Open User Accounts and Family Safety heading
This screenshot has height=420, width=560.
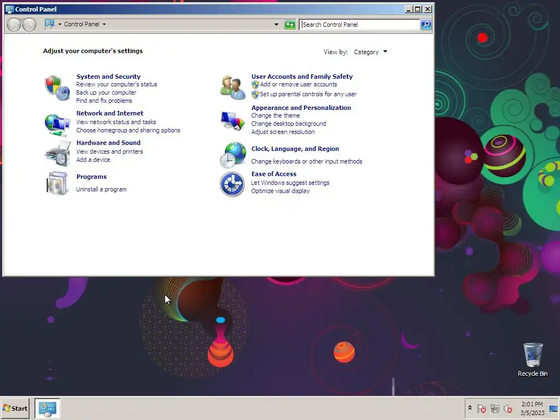[x=302, y=77]
